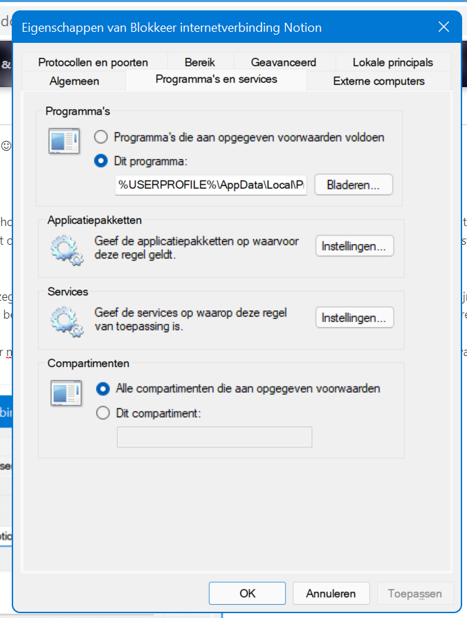Click the Bladeren button to browse
Viewport: 467px width, 618px height.
pos(354,185)
